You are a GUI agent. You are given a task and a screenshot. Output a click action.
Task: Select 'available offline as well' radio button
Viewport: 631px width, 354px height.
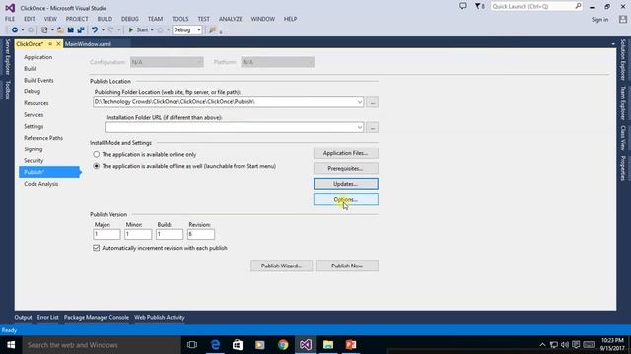coord(97,166)
